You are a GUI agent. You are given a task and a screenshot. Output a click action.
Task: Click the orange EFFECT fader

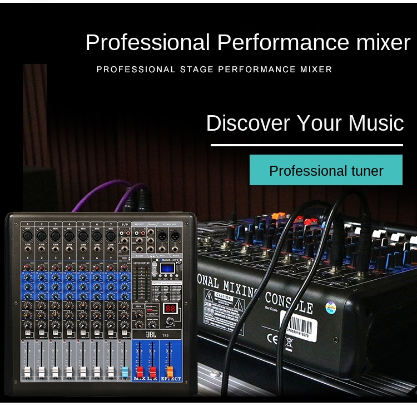point(170,370)
